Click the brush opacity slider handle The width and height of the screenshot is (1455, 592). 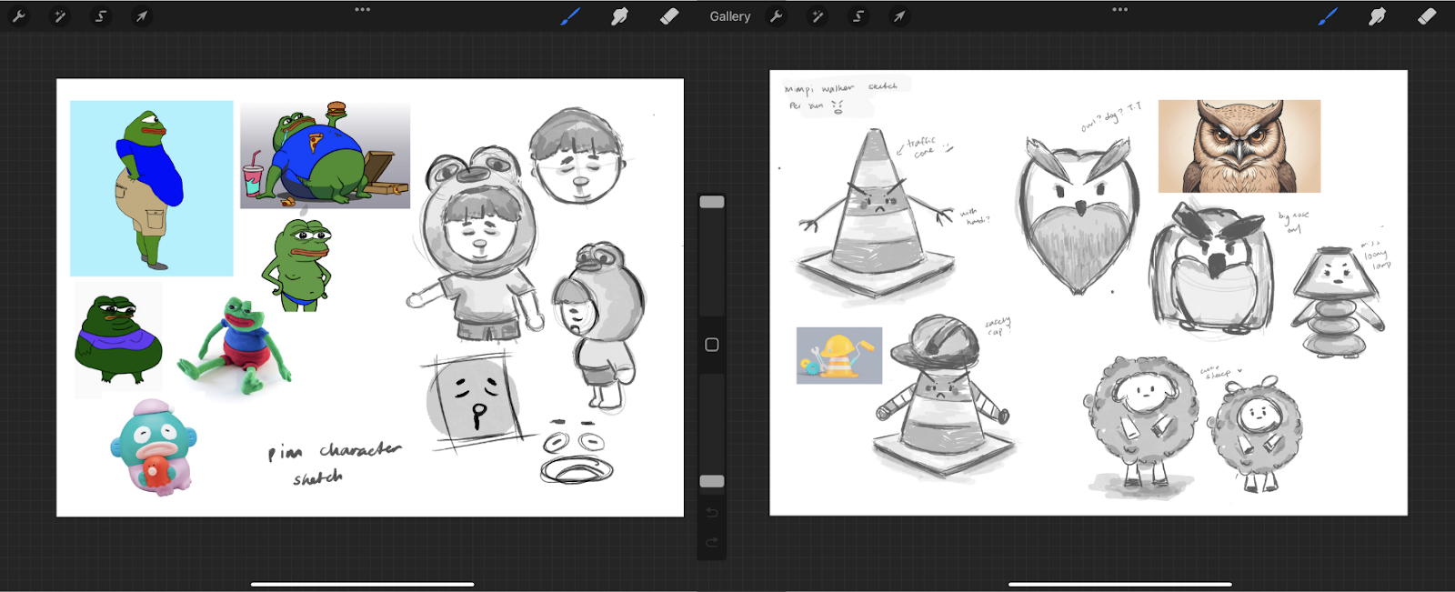tap(712, 481)
